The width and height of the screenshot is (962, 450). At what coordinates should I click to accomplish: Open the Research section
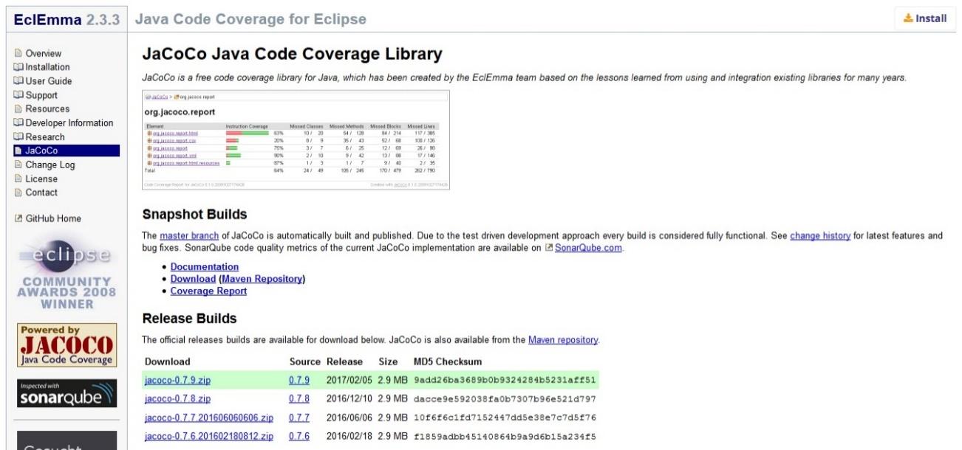[45, 137]
